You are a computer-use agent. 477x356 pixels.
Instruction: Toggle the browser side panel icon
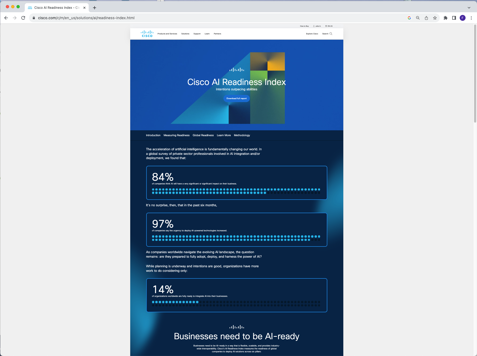[x=454, y=18]
